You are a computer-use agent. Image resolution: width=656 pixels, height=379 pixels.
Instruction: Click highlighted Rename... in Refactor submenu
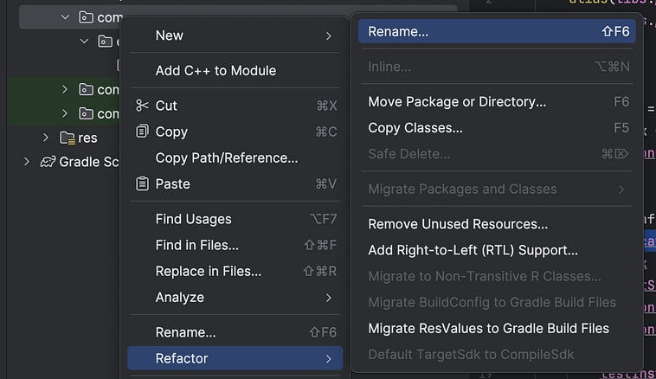pos(497,31)
